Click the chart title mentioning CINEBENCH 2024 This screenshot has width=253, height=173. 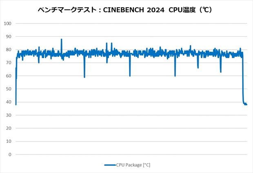[x=126, y=10]
